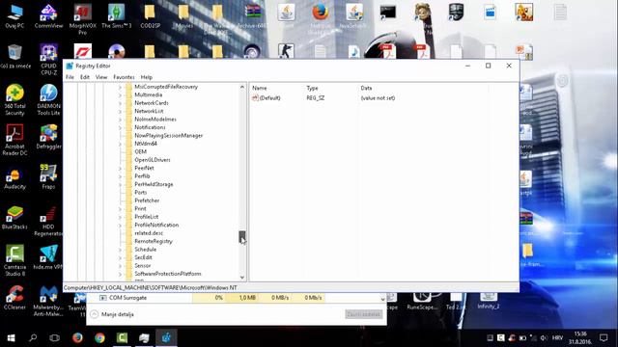
Task: Expand the NetworkCards key
Action: click(x=120, y=103)
